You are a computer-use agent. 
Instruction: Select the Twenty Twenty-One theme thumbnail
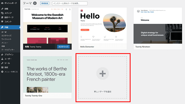pyautogui.click(x=47, y=74)
